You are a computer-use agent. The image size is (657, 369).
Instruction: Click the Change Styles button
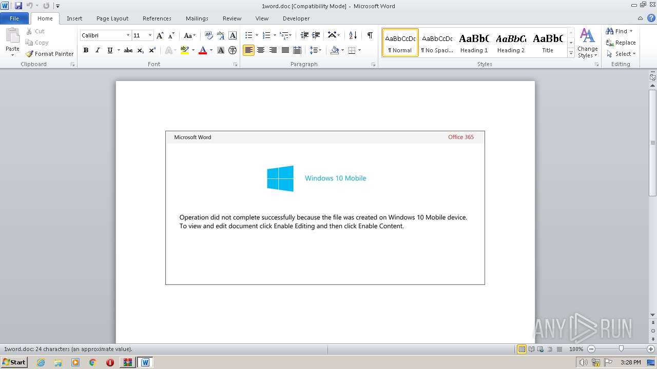(587, 43)
